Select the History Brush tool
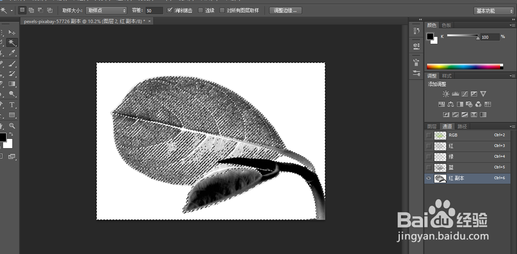The image size is (517, 254). 12,73
